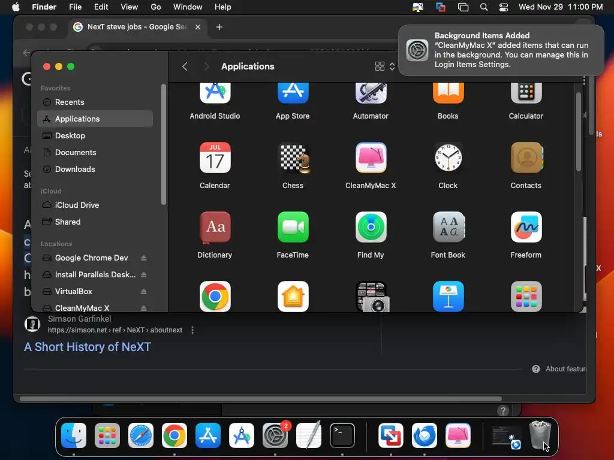The width and height of the screenshot is (614, 460).
Task: Open Android Studio in Applications
Action: click(x=215, y=93)
